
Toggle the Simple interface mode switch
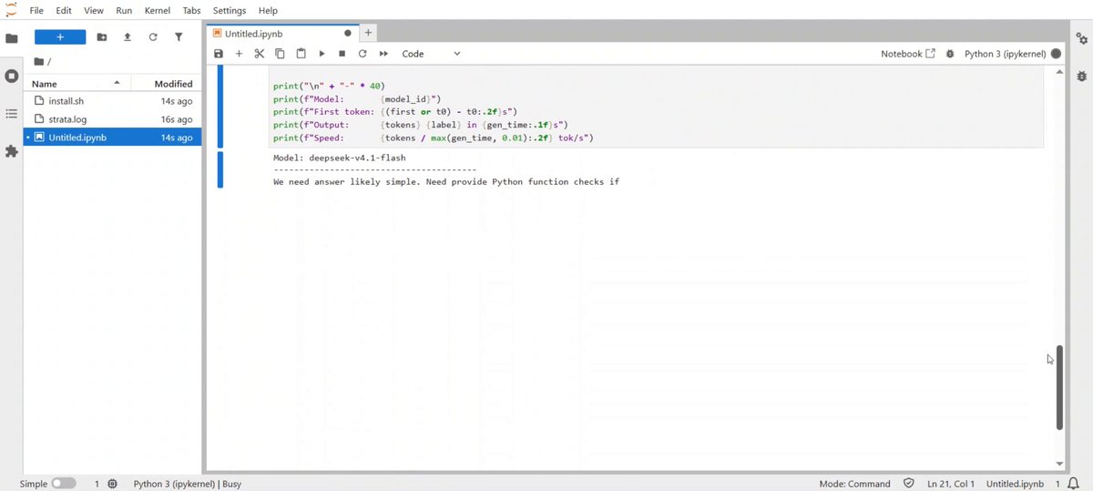tap(64, 484)
